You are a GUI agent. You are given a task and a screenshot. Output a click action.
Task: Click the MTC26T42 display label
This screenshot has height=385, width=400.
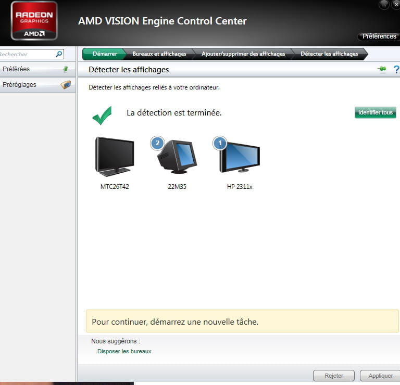(x=115, y=187)
